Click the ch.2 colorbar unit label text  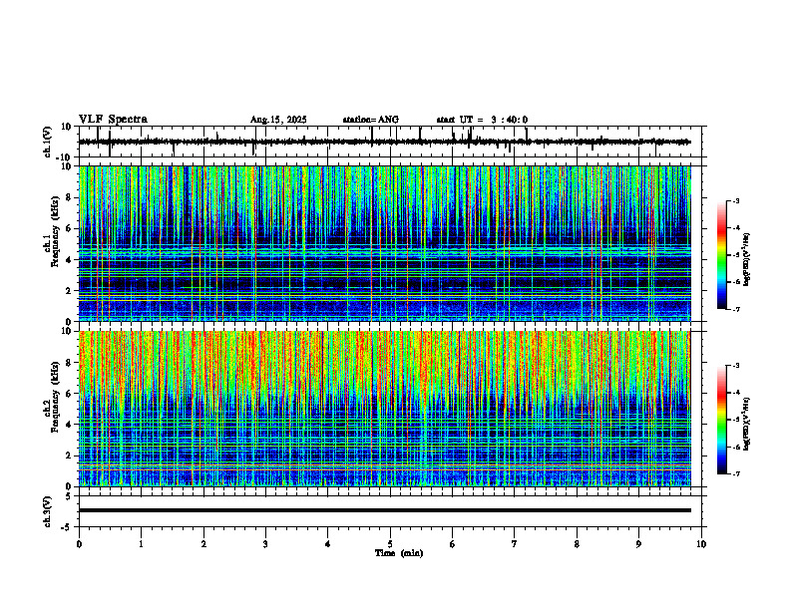746,424
